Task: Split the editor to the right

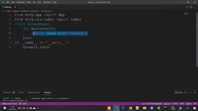Action: pos(191,7)
